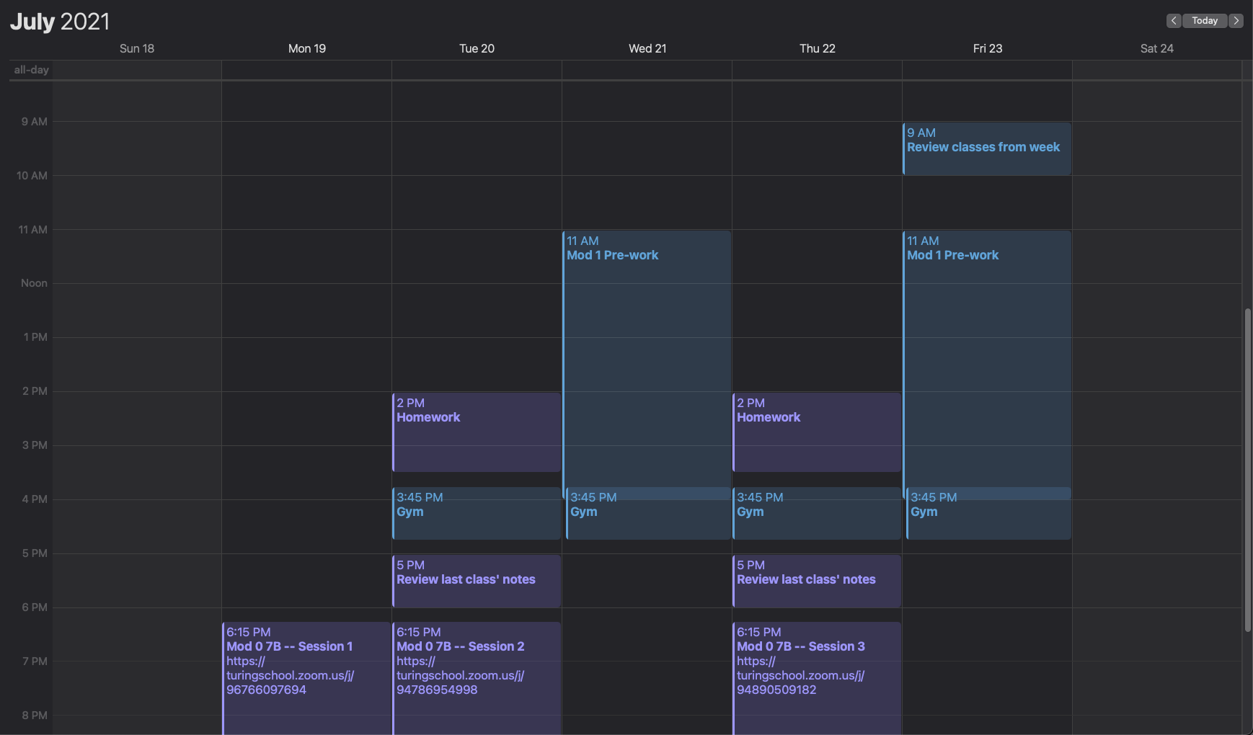The image size is (1253, 735).
Task: Open Tuesday's Review last class' notes event
Action: [x=477, y=581]
